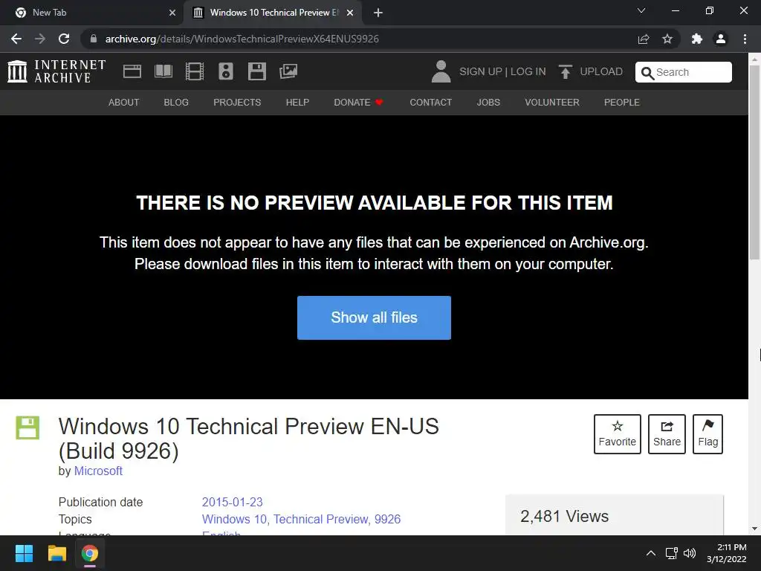Open the Texts book icon

(x=163, y=71)
